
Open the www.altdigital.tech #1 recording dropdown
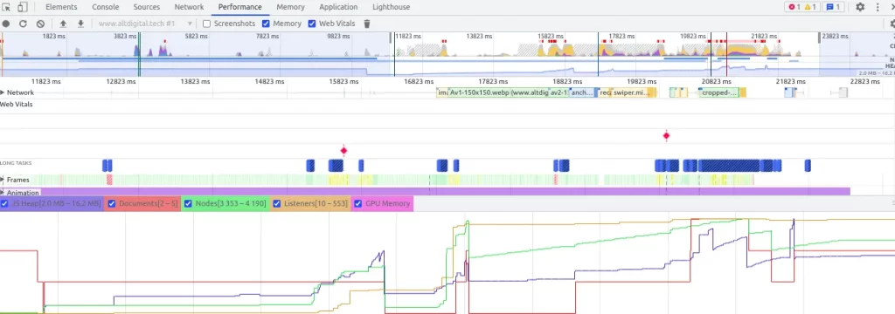pos(146,24)
